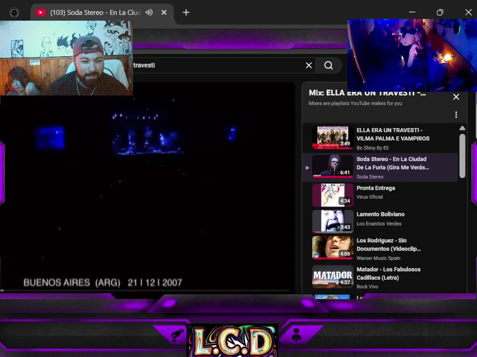This screenshot has width=477, height=357.
Task: Open Lamento Boliviano video thumbnail
Action: pos(333,222)
